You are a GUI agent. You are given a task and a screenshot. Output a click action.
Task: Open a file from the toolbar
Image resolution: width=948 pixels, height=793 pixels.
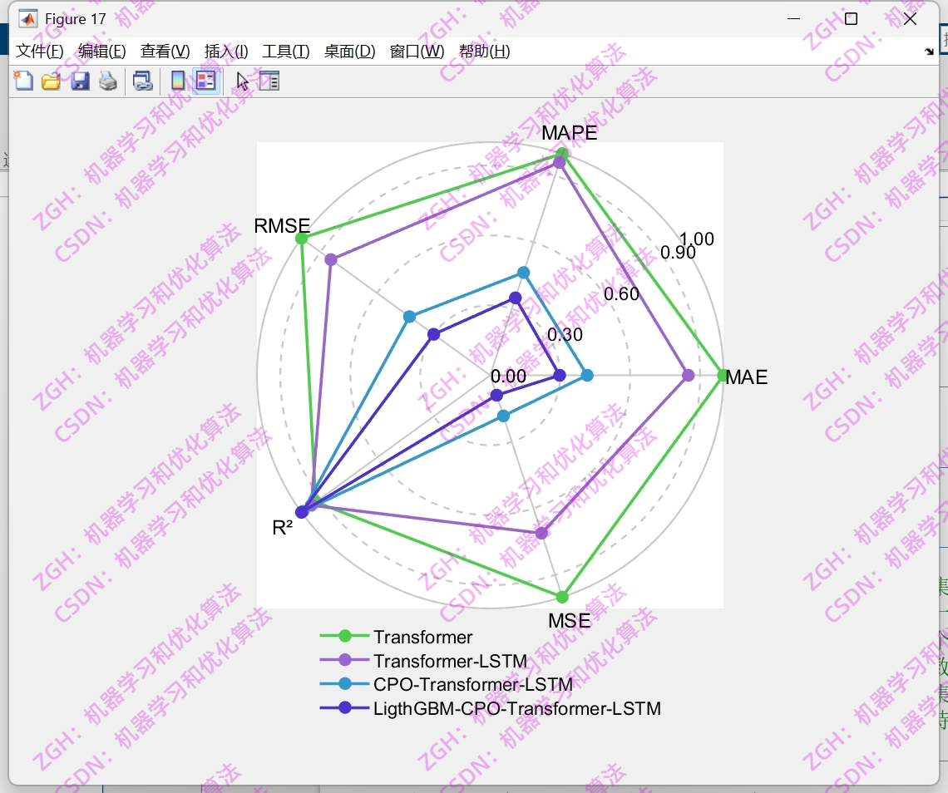[51, 81]
